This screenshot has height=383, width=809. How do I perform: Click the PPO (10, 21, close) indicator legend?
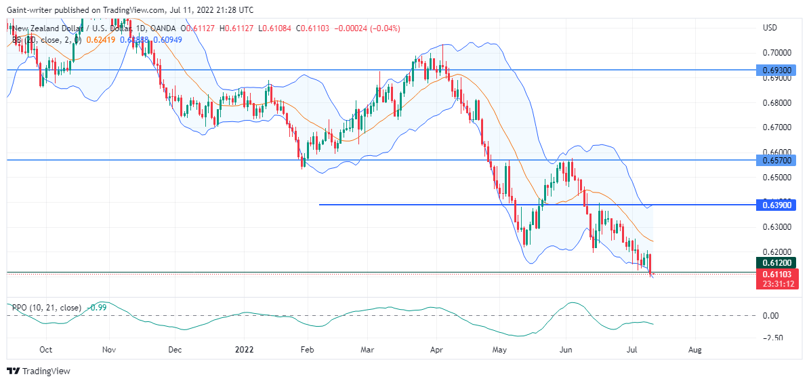(47, 308)
